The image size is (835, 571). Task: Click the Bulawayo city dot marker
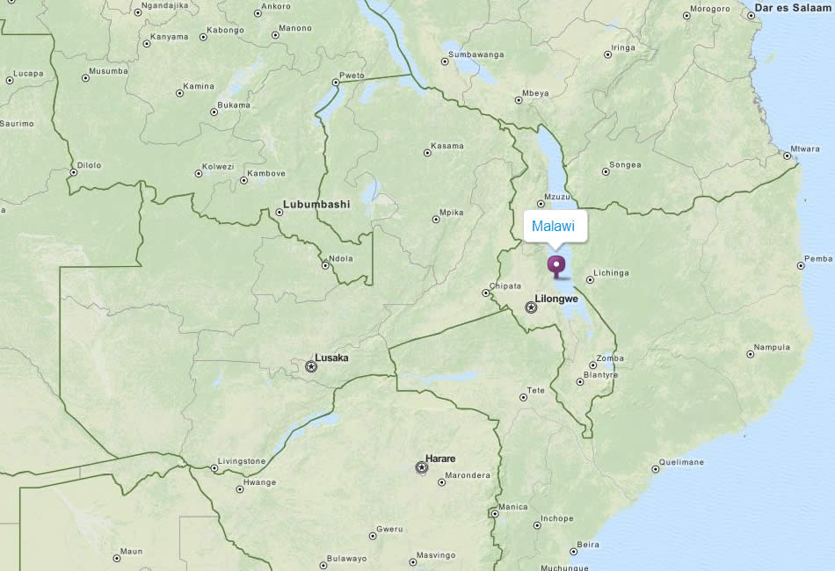tap(323, 565)
